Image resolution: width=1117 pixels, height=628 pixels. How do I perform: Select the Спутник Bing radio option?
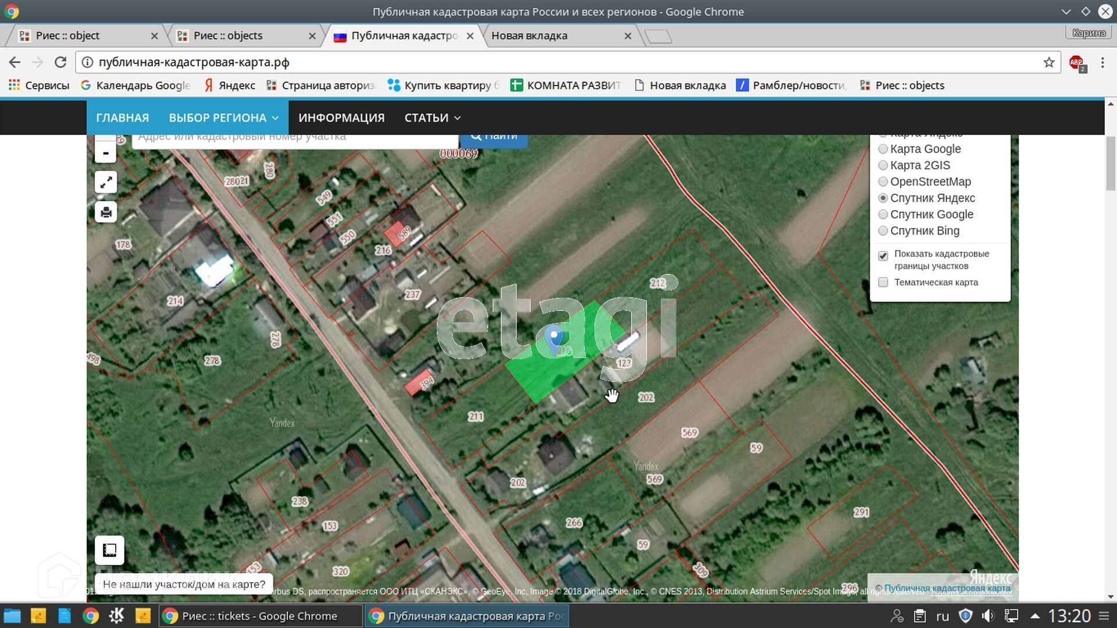tap(883, 230)
